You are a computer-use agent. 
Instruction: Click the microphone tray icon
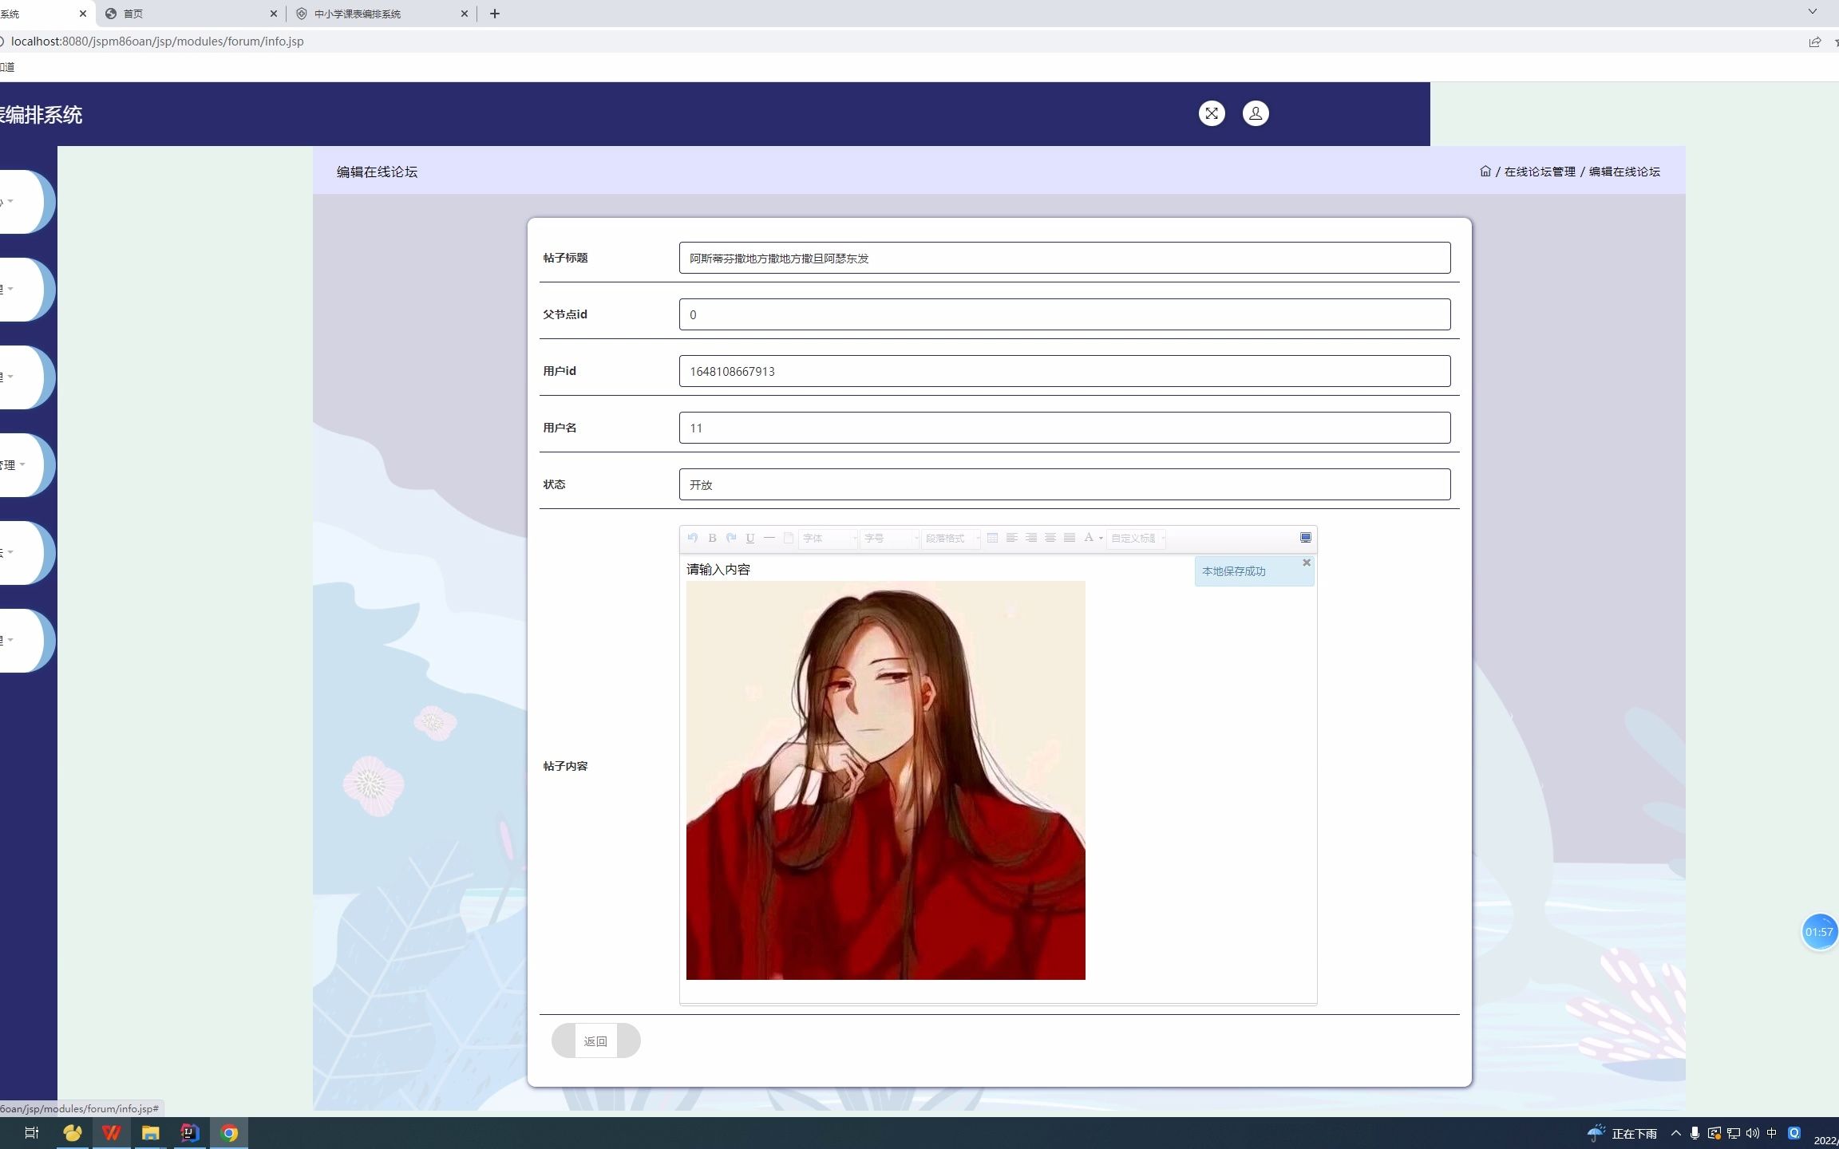click(1695, 1133)
